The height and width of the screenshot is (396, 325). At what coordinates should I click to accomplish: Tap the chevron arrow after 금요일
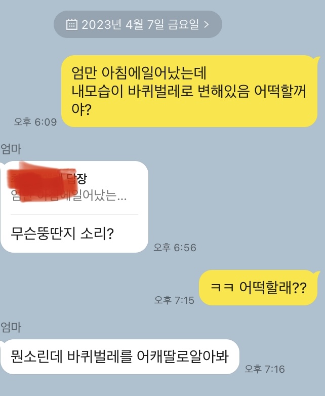207,24
